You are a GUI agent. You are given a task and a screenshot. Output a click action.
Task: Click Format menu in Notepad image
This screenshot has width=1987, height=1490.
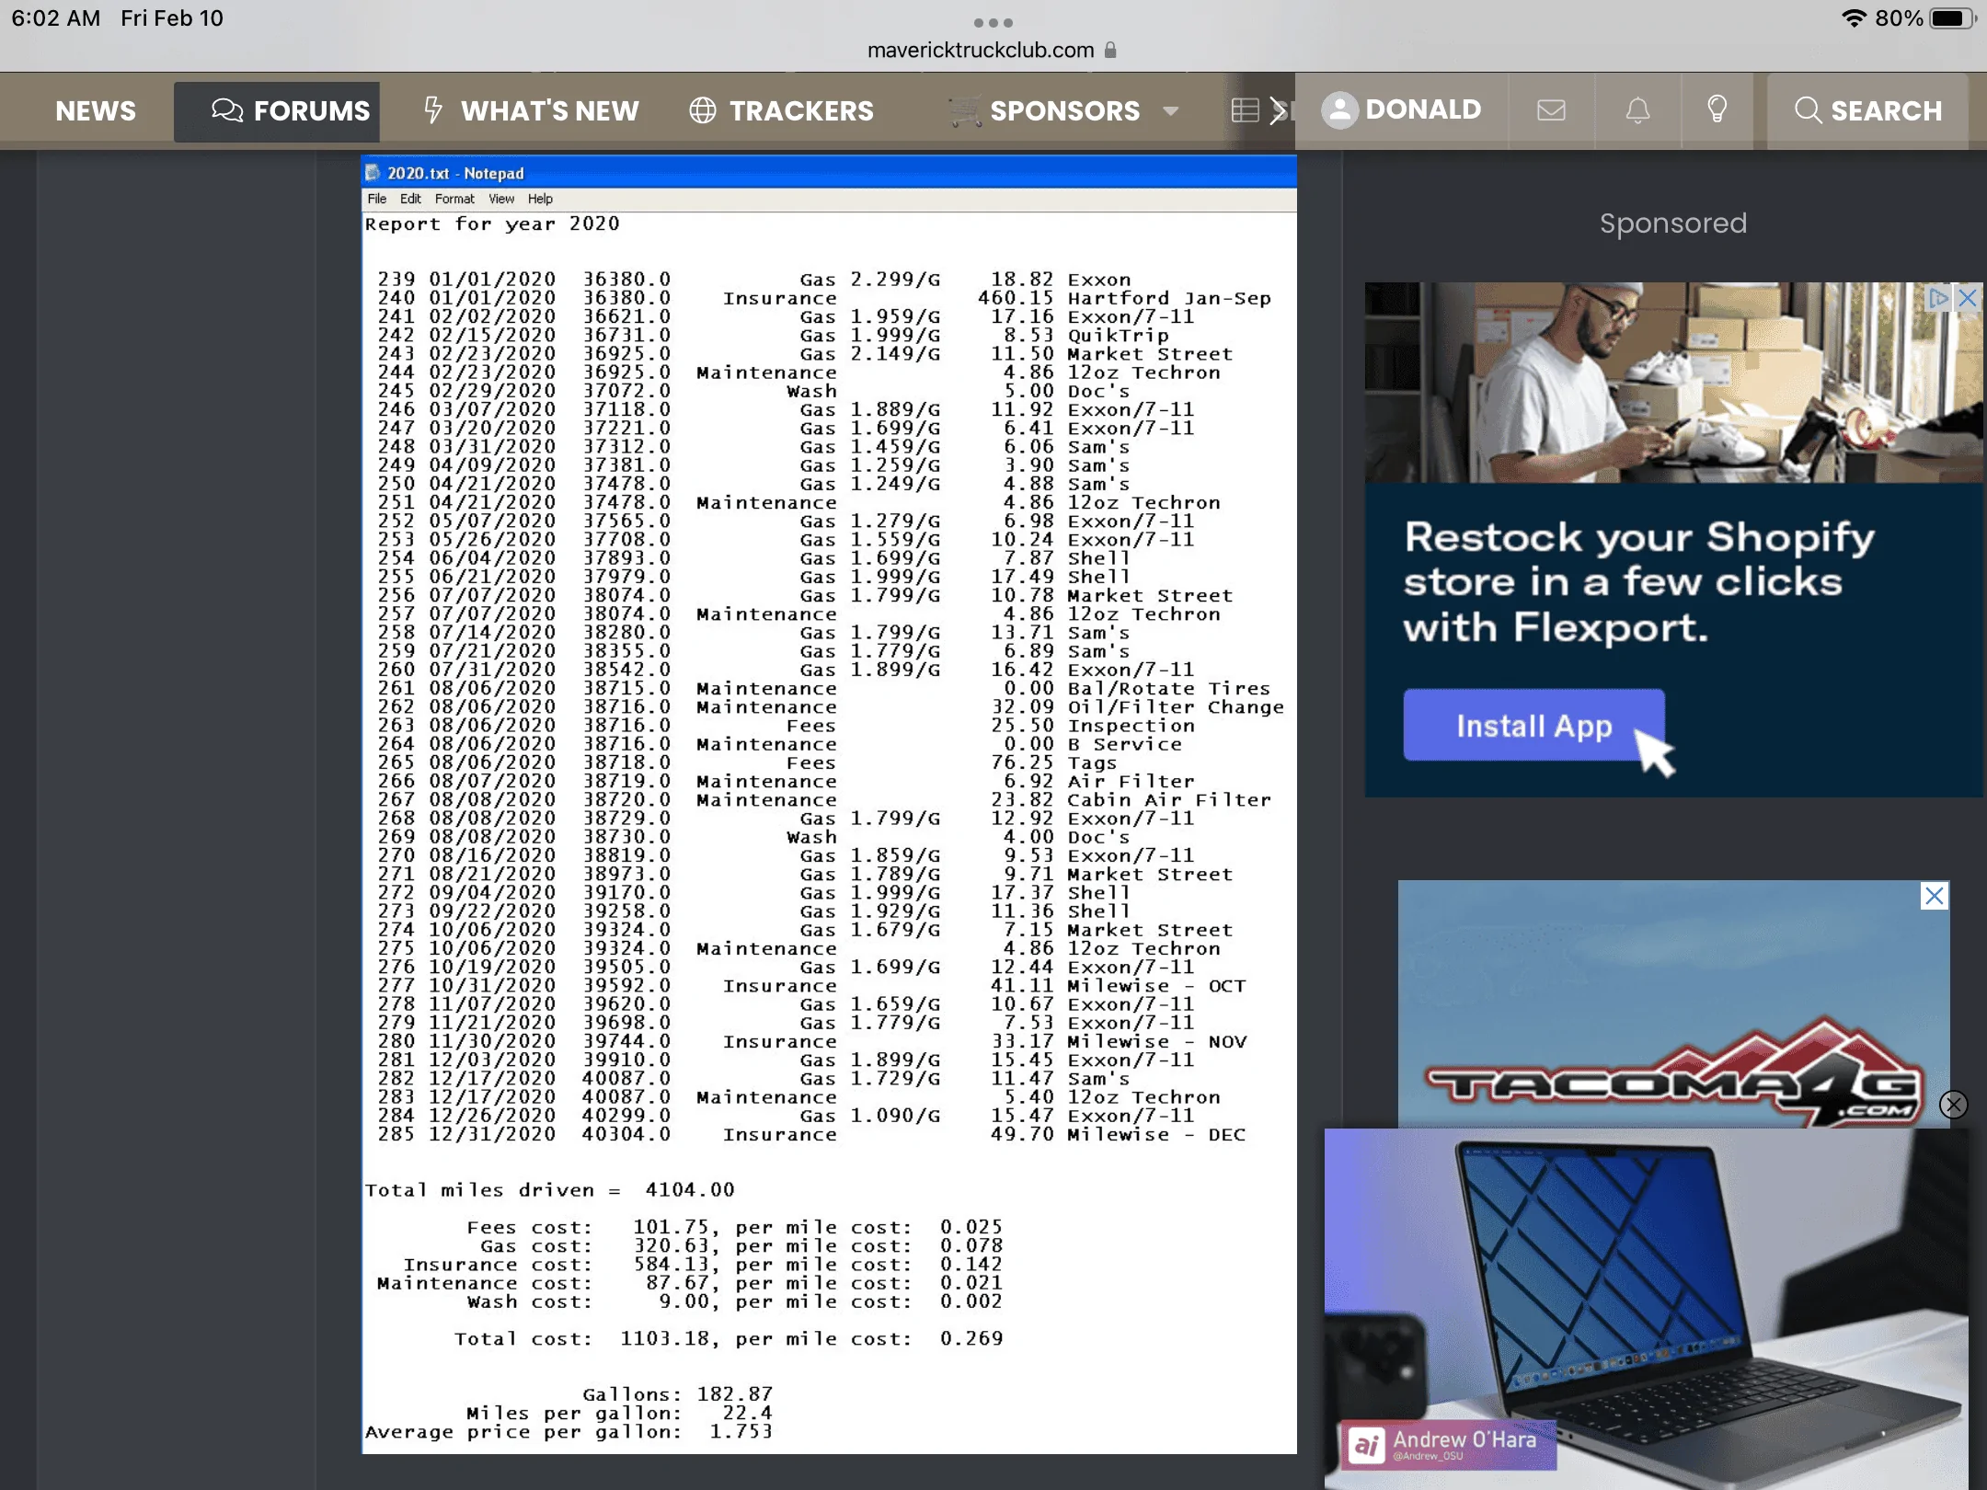click(x=454, y=199)
